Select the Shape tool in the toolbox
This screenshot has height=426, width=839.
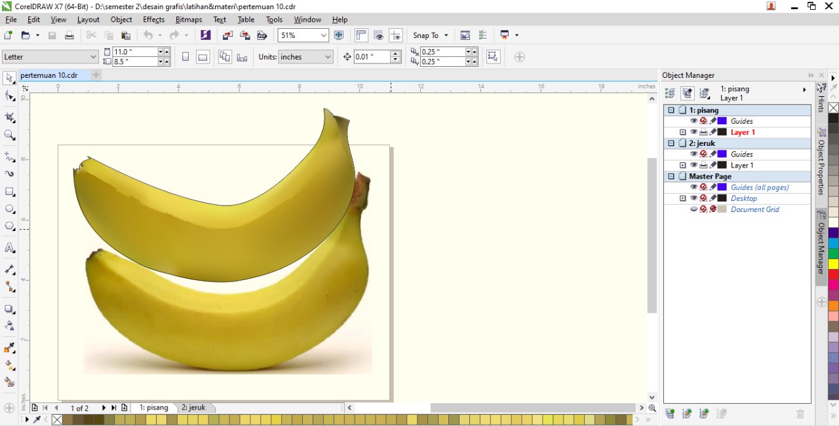[x=9, y=96]
